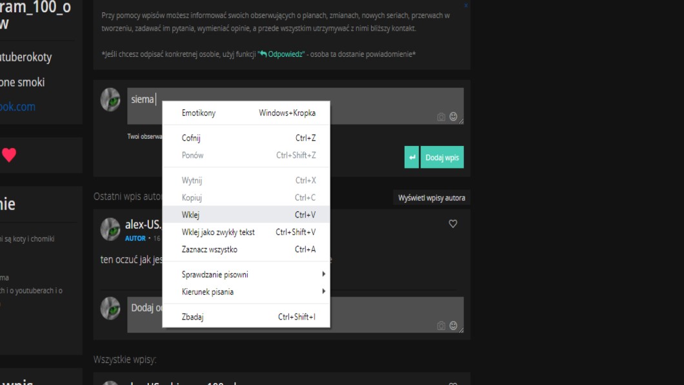
Task: Like the alex-US post with the heart icon
Action: (453, 224)
